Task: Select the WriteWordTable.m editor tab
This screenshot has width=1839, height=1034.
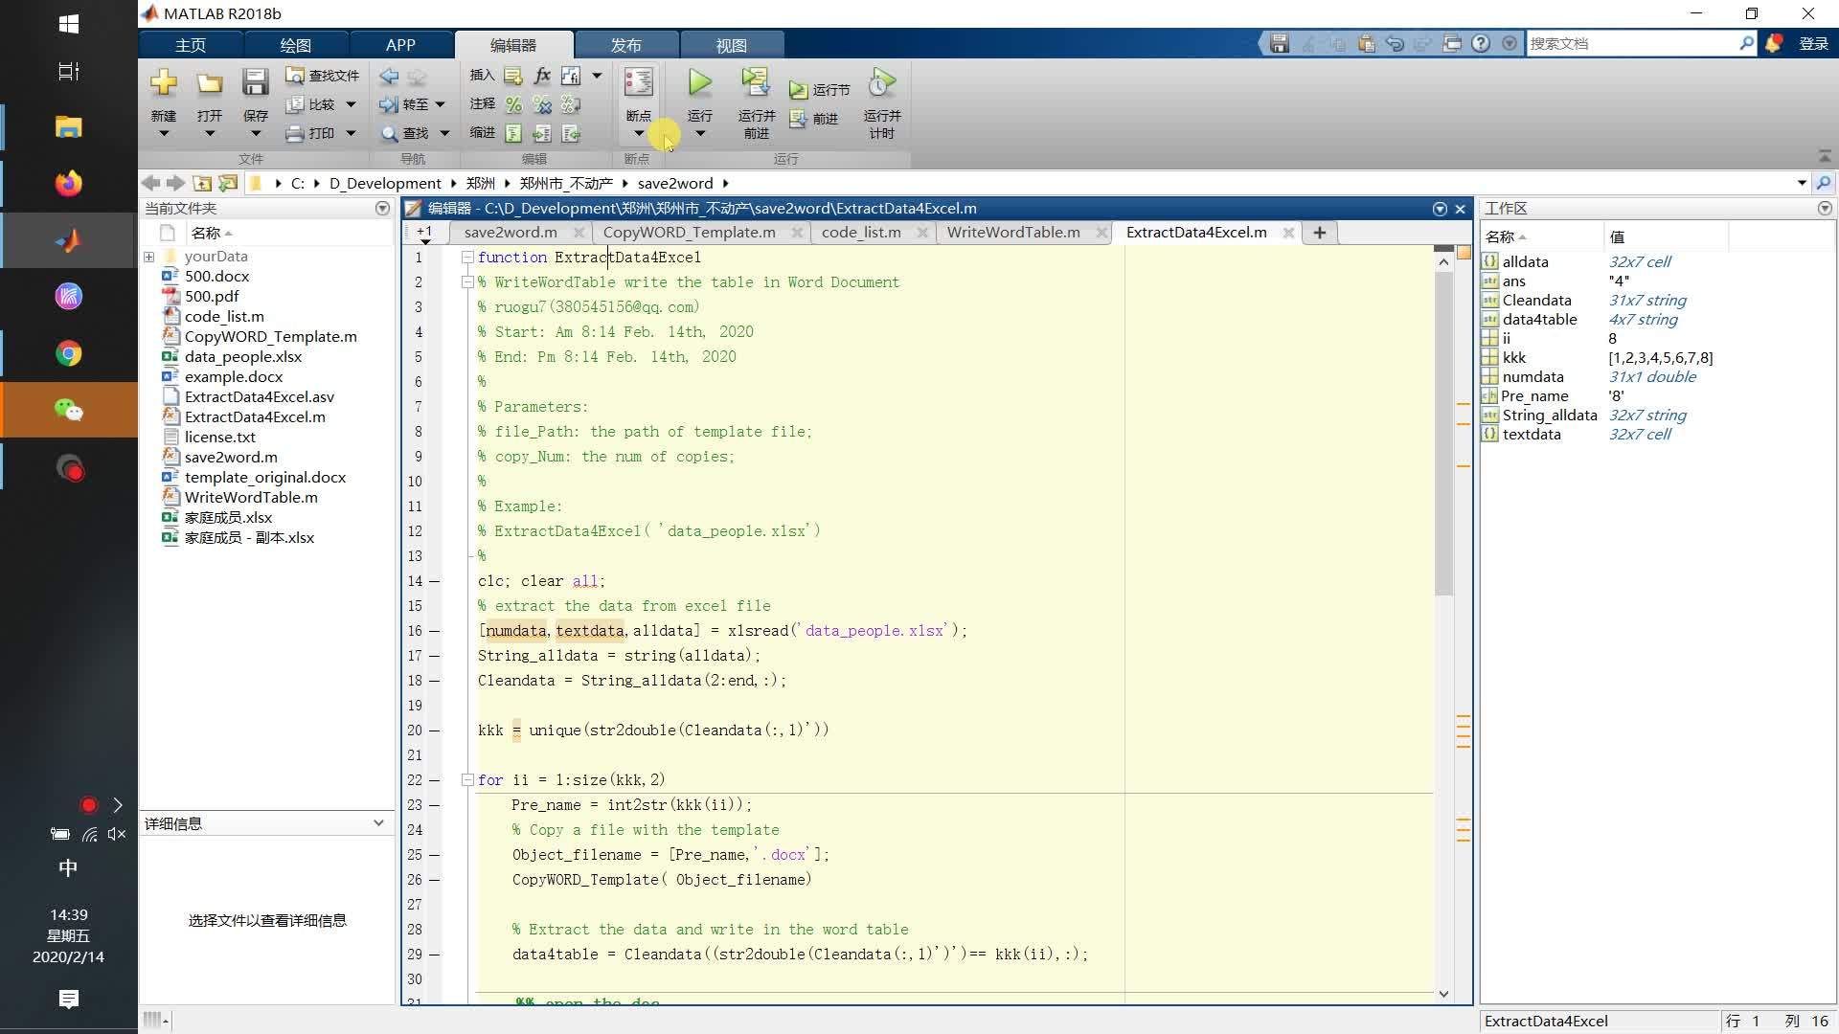Action: point(1013,233)
